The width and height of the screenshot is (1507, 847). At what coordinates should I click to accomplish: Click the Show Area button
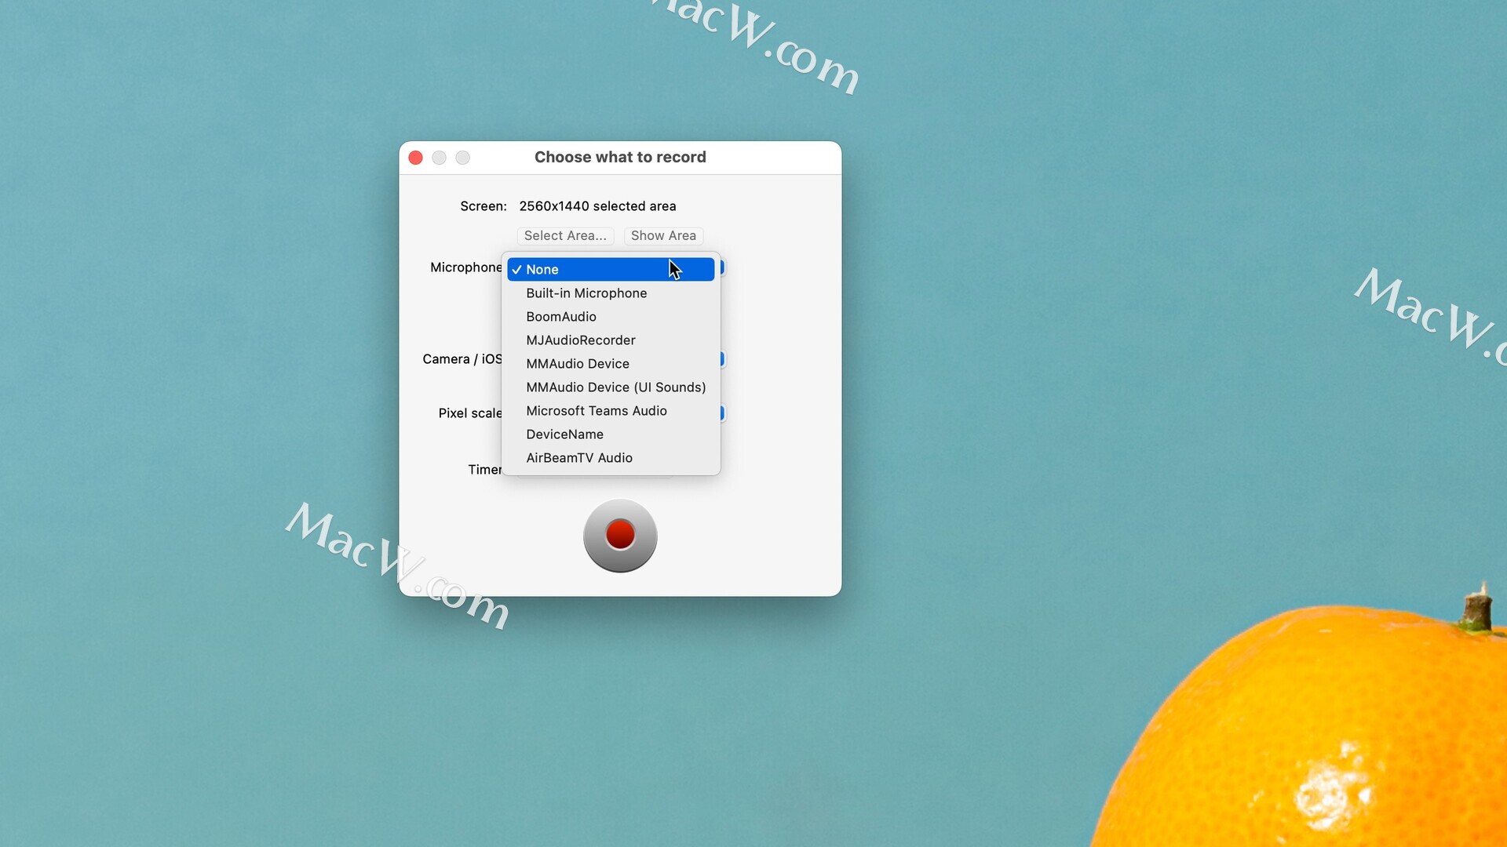(x=663, y=235)
